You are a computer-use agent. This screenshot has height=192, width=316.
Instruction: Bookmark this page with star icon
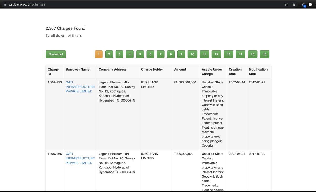click(x=294, y=4)
